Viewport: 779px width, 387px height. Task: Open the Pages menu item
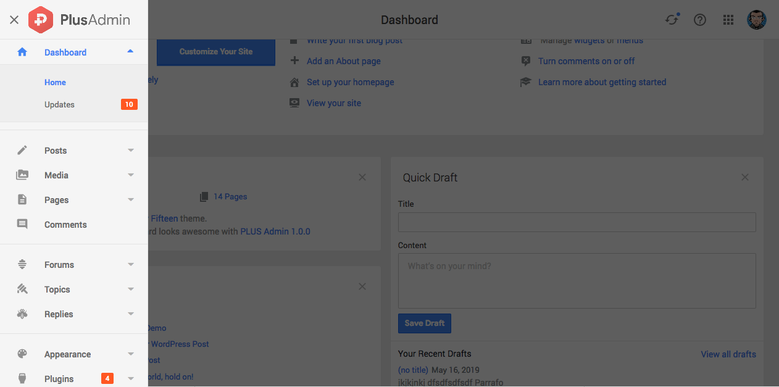[x=57, y=200]
